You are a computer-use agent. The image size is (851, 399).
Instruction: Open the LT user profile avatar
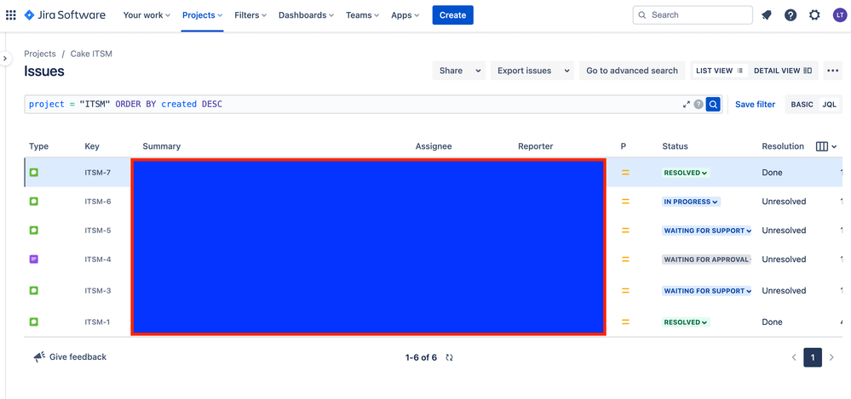coord(839,15)
